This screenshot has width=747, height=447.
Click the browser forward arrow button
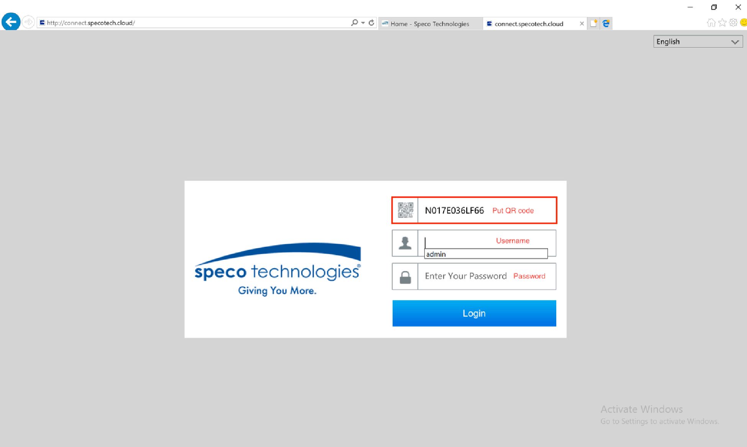[x=28, y=22]
